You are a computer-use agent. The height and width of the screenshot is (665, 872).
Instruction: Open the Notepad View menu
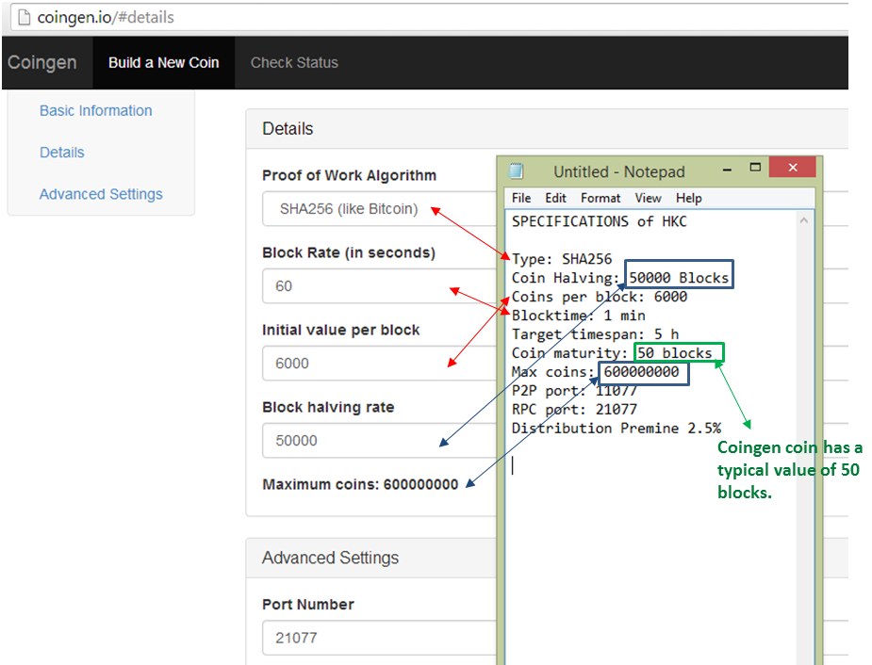[648, 199]
